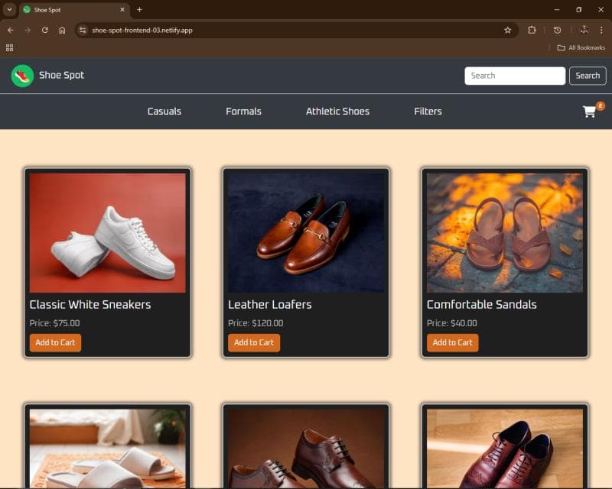Click the browser back arrow
The image size is (612, 489).
point(11,30)
